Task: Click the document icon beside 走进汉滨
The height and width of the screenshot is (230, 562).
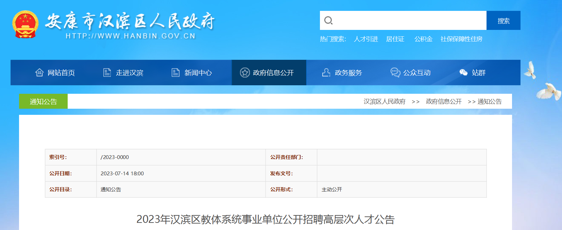Action: [107, 72]
